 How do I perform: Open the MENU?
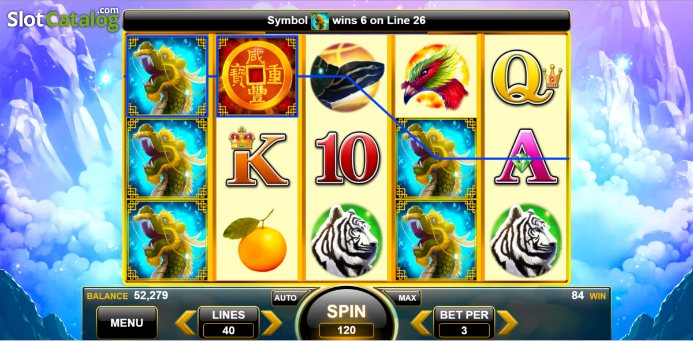coord(126,323)
